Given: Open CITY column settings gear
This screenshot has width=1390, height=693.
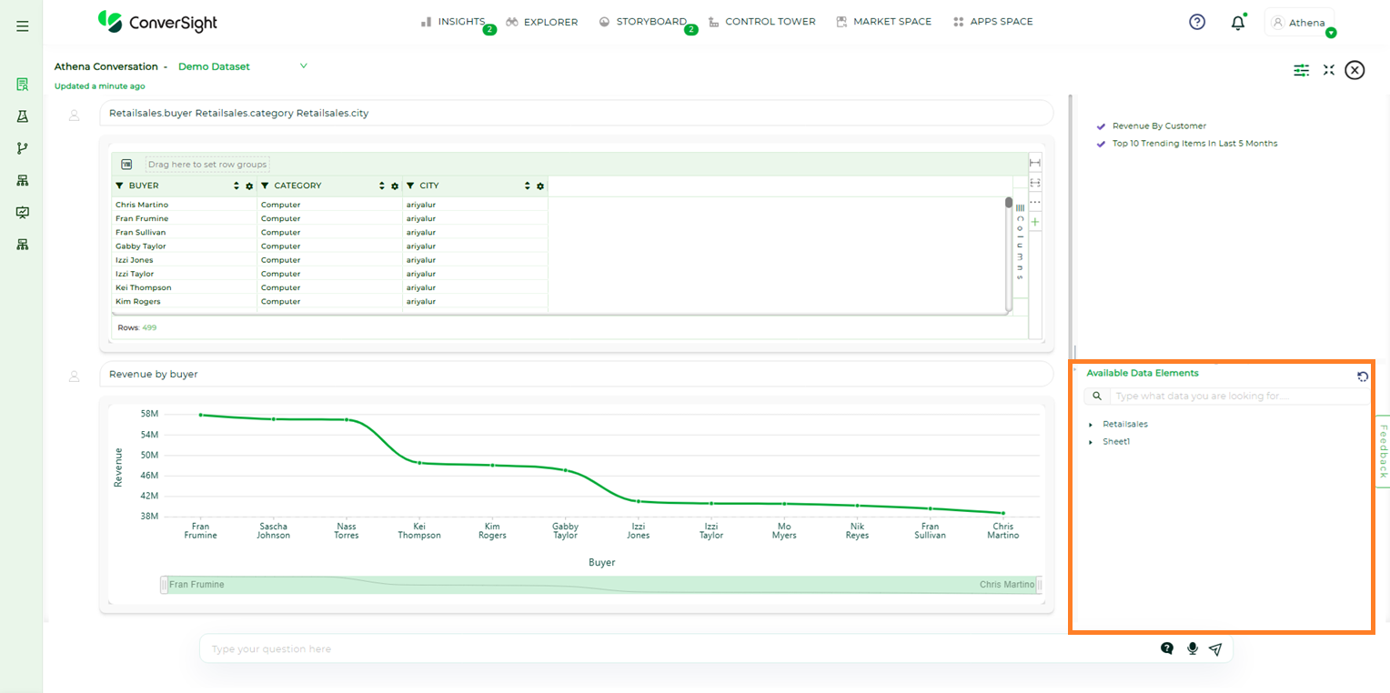Looking at the screenshot, I should pos(540,186).
